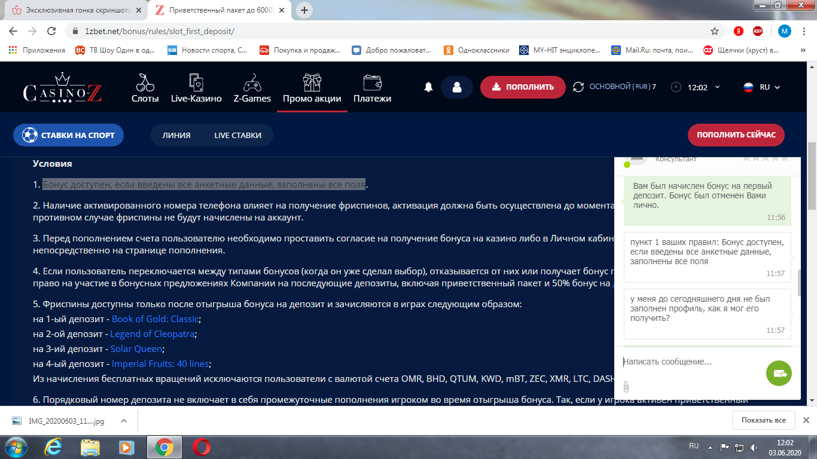Send the chat message with green button

779,374
